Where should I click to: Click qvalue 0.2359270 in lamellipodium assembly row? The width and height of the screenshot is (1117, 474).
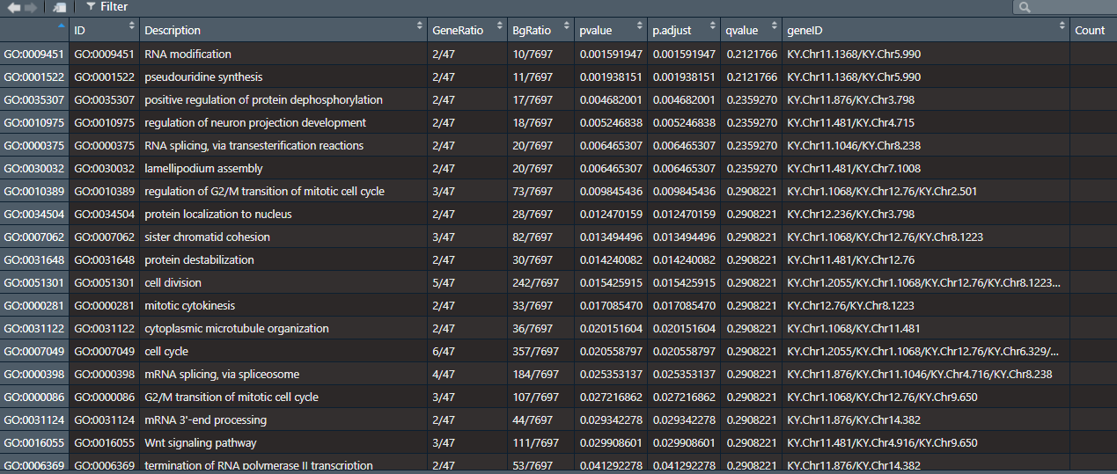(751, 168)
